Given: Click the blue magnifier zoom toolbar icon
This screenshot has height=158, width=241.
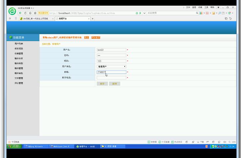Looking at the screenshot, I should click(220, 13).
